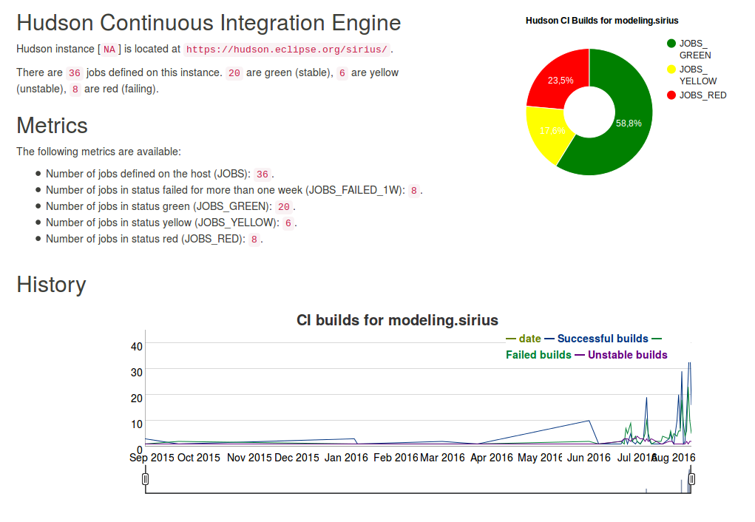Click the yellow JOBS_YELLOW legend circle

(x=671, y=70)
